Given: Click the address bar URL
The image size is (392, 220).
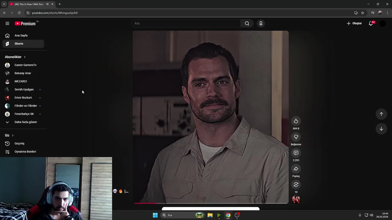Looking at the screenshot, I should tap(55, 13).
